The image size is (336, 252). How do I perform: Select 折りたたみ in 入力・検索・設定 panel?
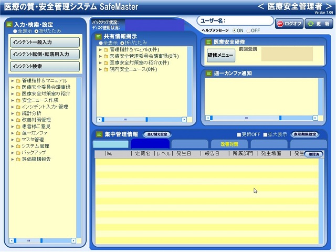pos(36,31)
